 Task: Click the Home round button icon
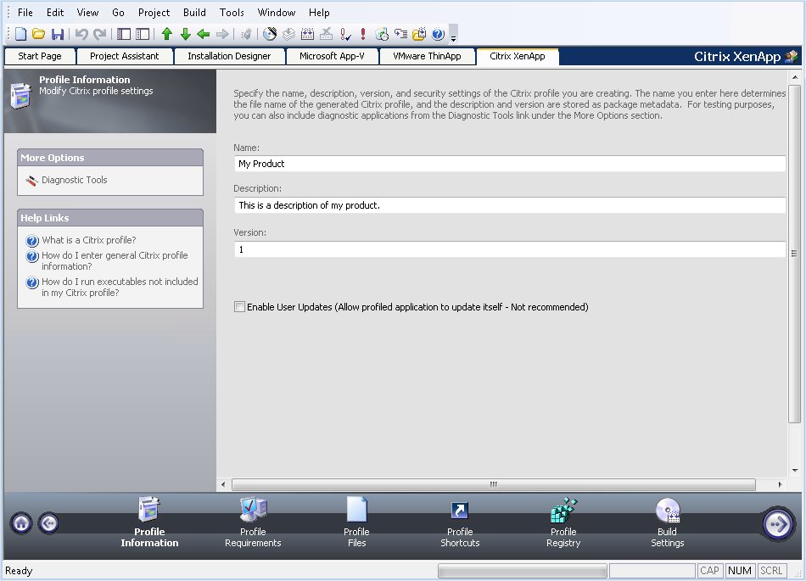tap(21, 523)
